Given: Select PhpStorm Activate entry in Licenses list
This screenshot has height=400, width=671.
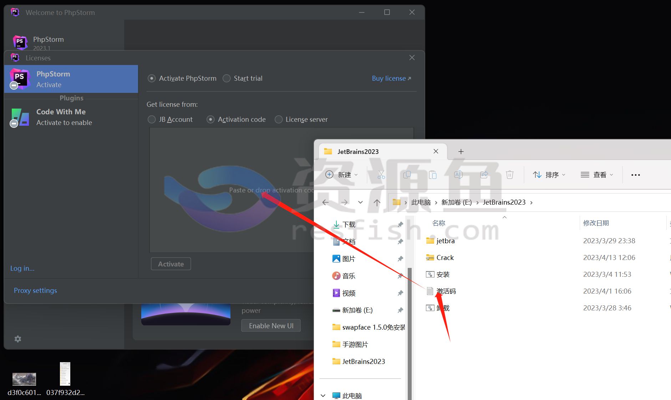Looking at the screenshot, I should pyautogui.click(x=71, y=79).
